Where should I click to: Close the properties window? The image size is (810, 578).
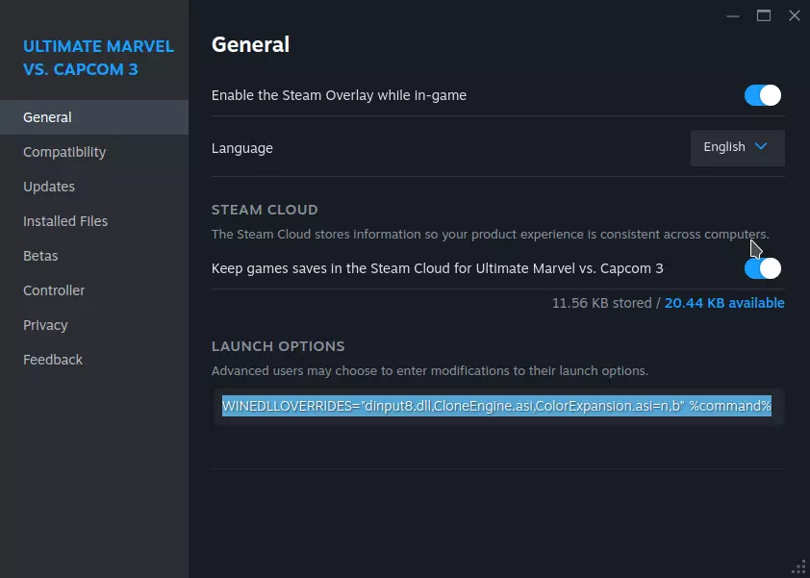(795, 16)
